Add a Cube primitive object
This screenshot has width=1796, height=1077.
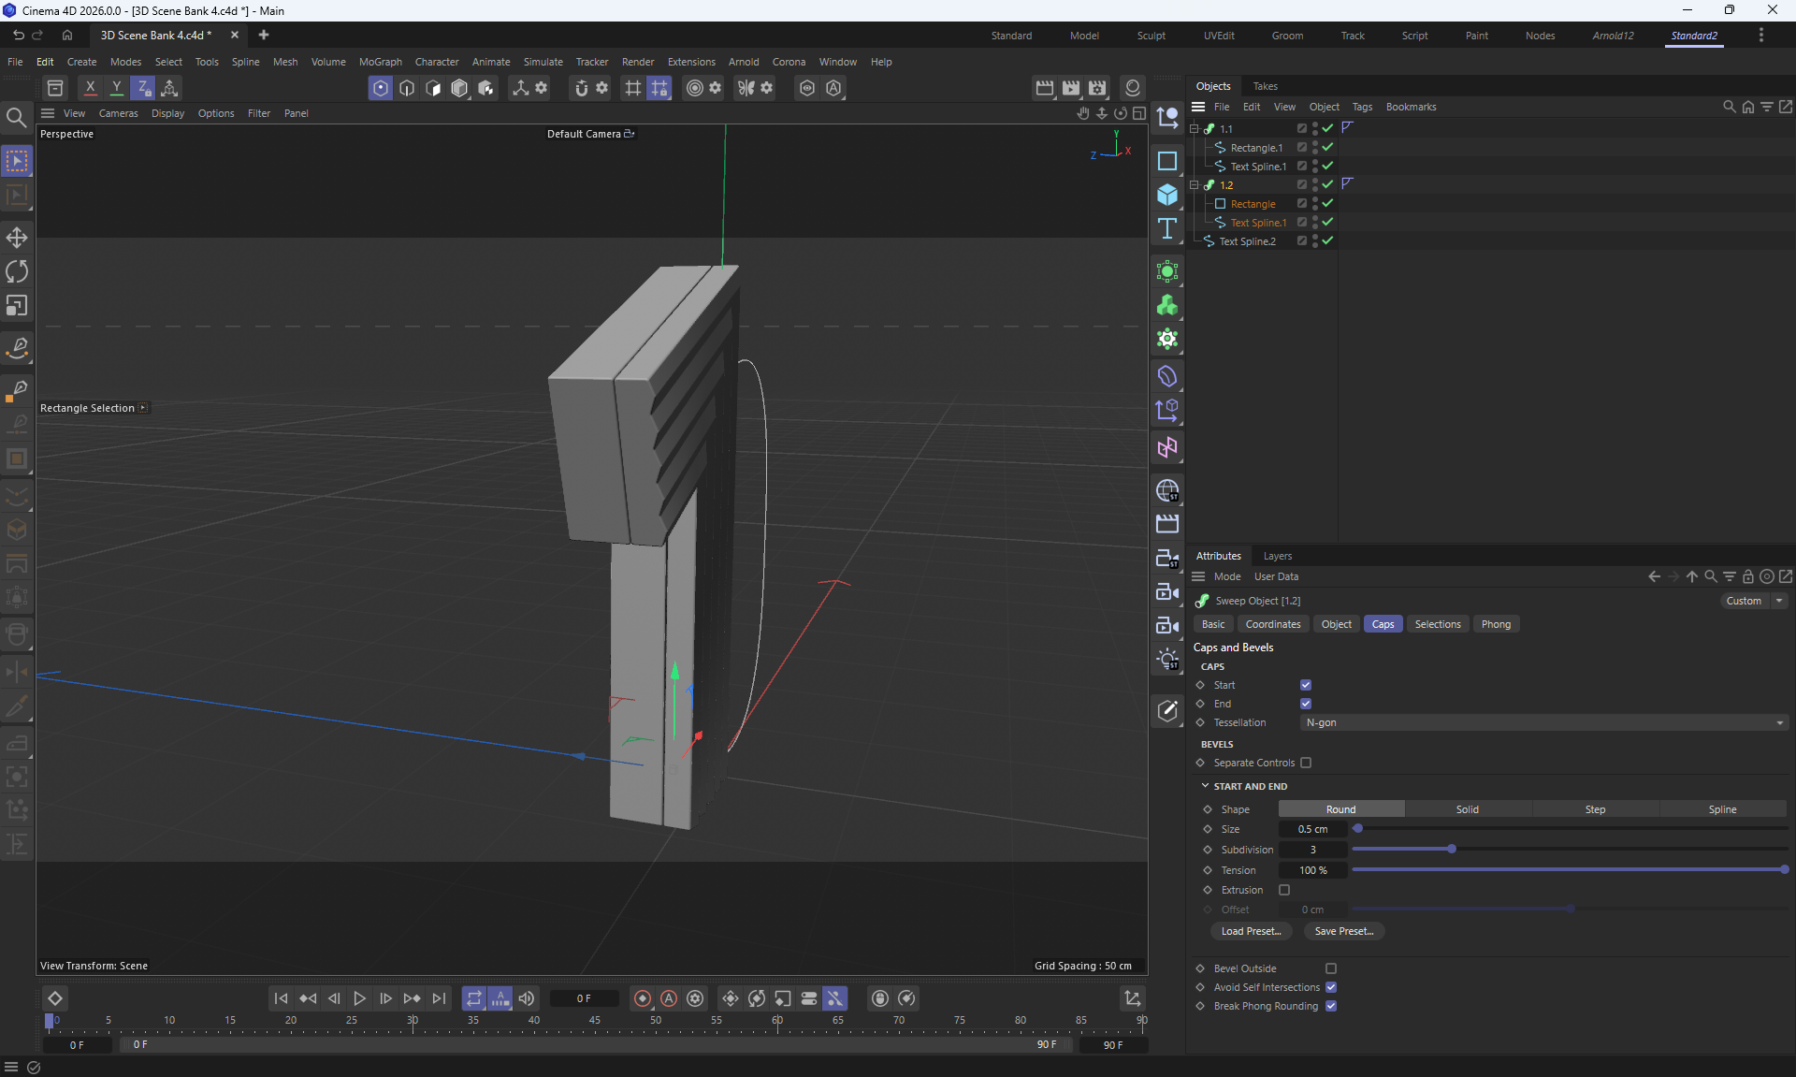(x=1166, y=195)
